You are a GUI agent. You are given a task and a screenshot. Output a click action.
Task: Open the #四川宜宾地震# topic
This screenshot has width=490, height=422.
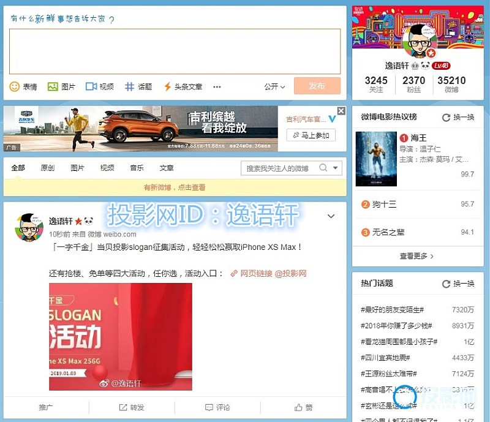[385, 358]
